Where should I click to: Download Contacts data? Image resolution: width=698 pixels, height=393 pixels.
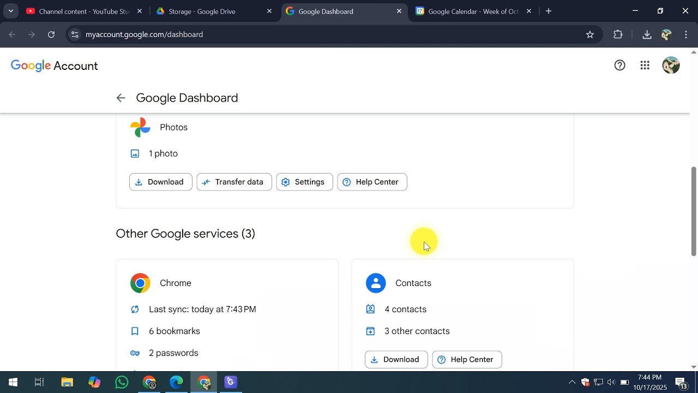(396, 360)
